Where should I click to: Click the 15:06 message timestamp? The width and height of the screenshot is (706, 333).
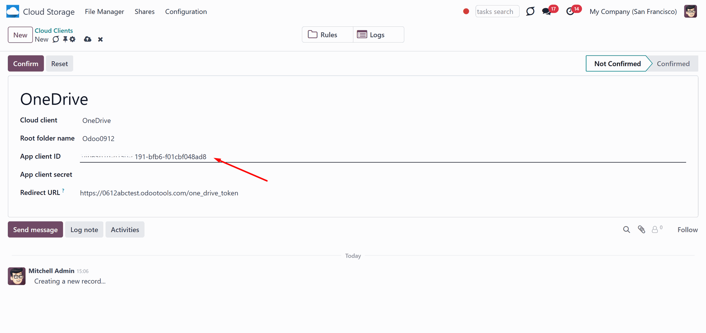(x=83, y=271)
